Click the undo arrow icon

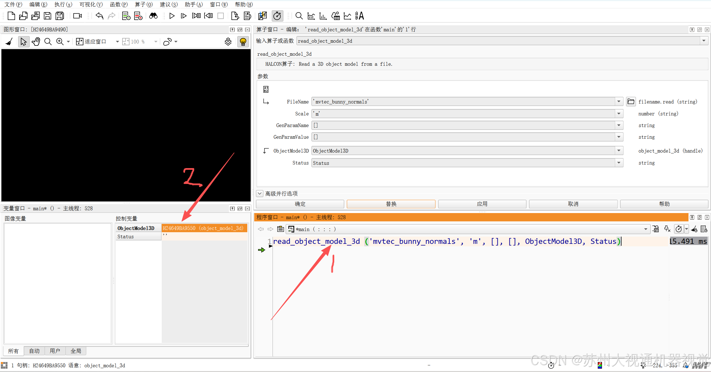pyautogui.click(x=99, y=16)
